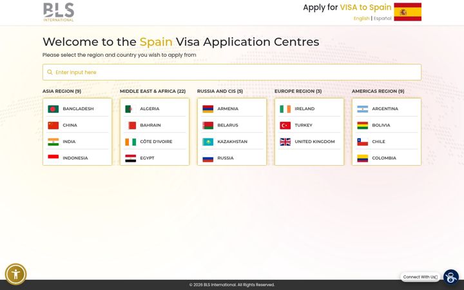Switch language to English
Viewport: 464px width, 290px height.
(362, 18)
